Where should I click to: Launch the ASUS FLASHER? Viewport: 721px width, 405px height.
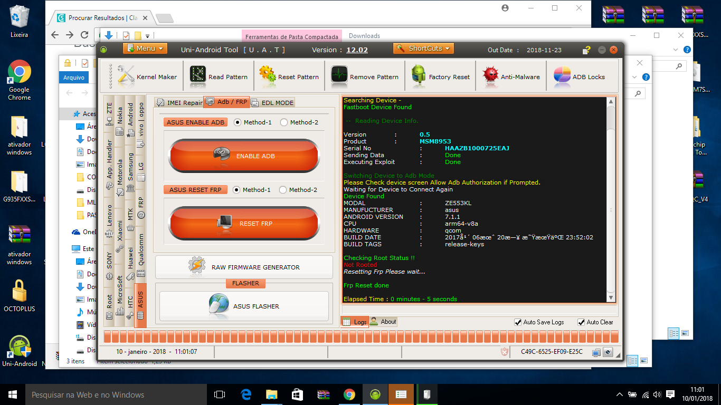click(x=244, y=306)
